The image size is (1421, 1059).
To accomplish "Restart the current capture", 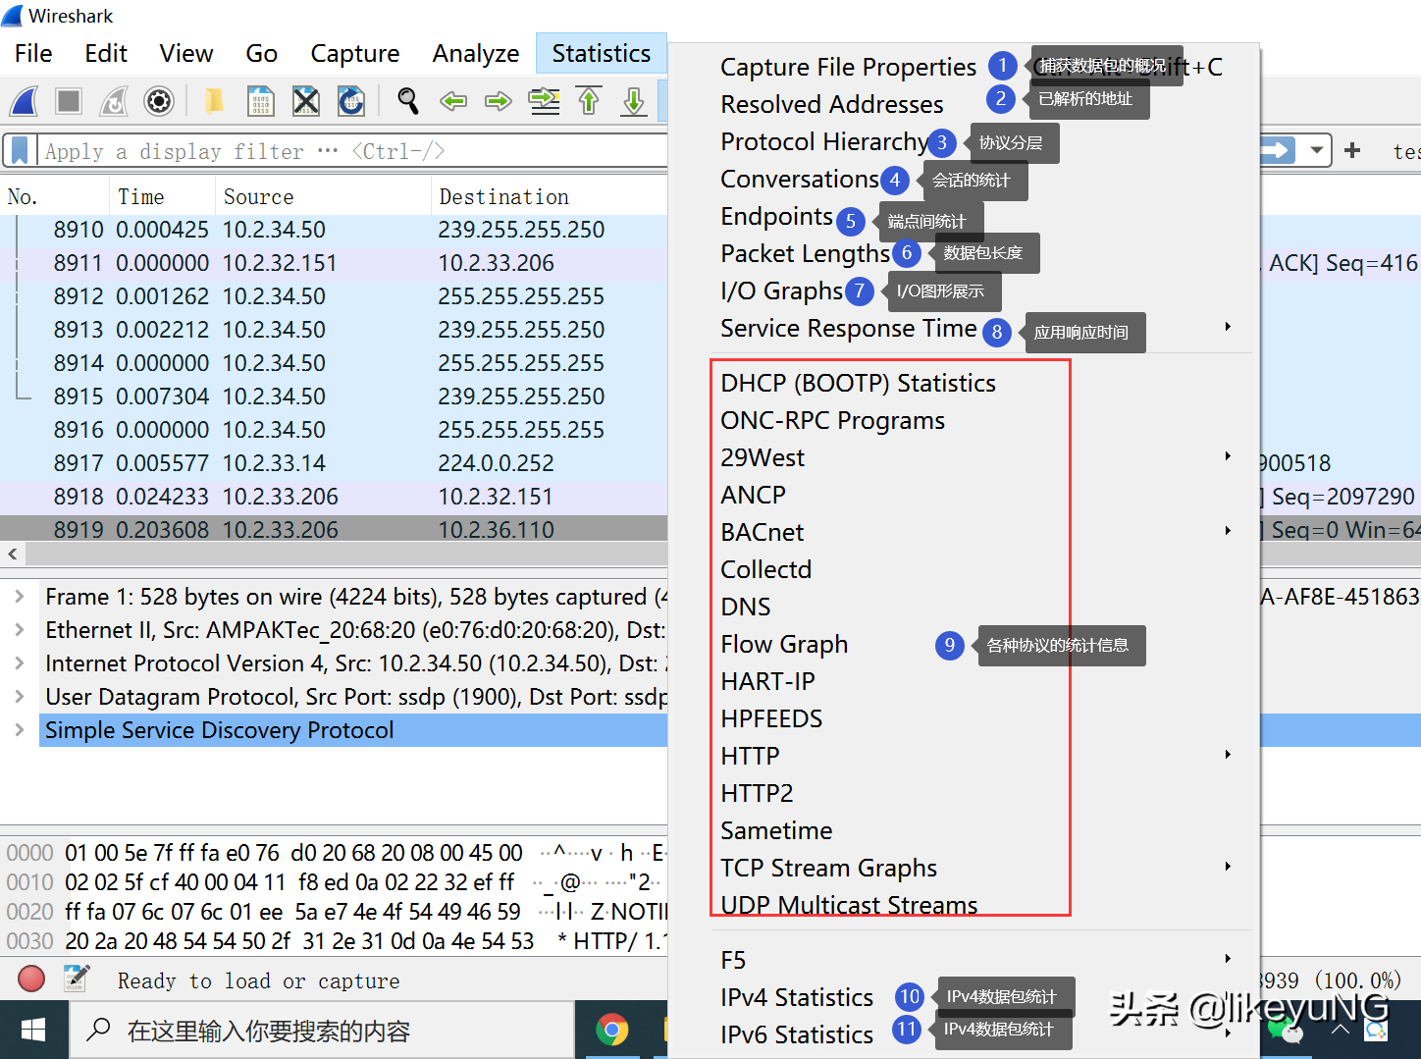I will 114,100.
